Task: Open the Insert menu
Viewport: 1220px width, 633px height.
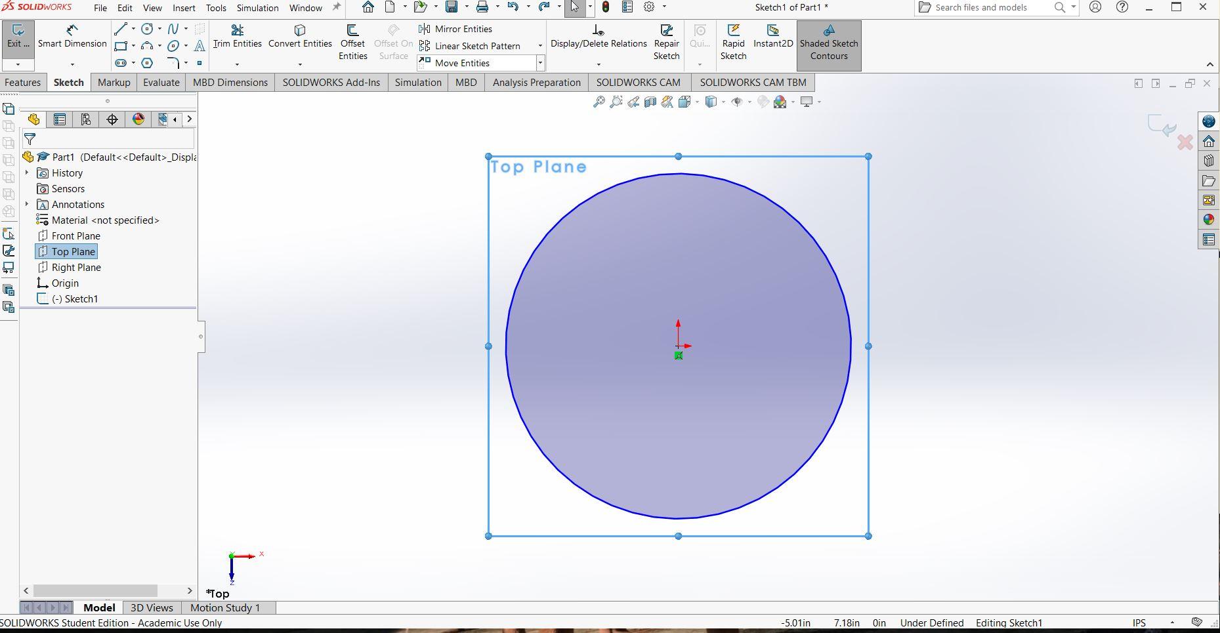Action: click(184, 8)
